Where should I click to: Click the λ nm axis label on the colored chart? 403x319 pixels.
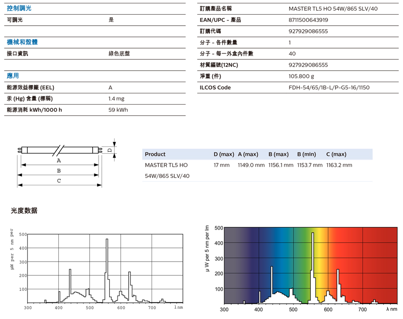click(392, 309)
